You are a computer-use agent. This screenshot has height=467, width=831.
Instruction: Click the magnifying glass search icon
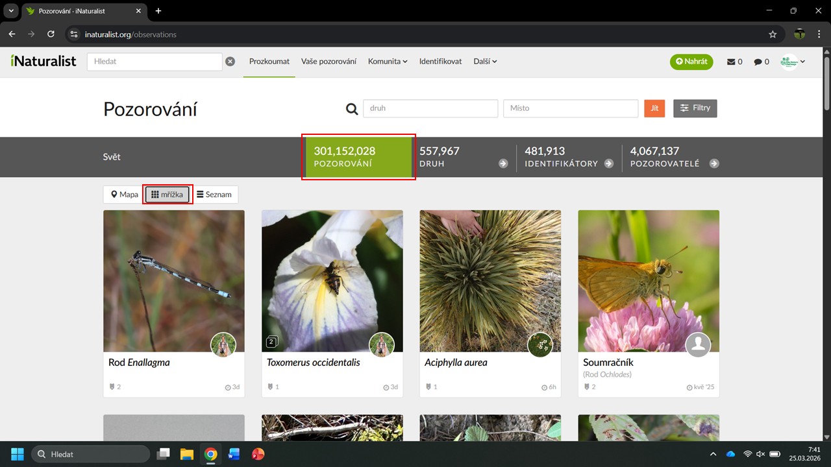[x=352, y=109]
